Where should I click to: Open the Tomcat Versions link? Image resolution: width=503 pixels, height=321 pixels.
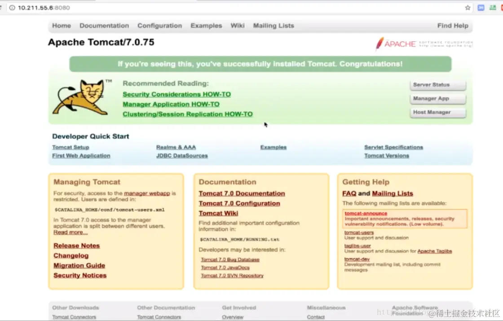(x=387, y=155)
